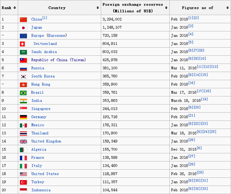Open the South Korea country link
Viewport: 231px width, 194px height.
point(43,76)
